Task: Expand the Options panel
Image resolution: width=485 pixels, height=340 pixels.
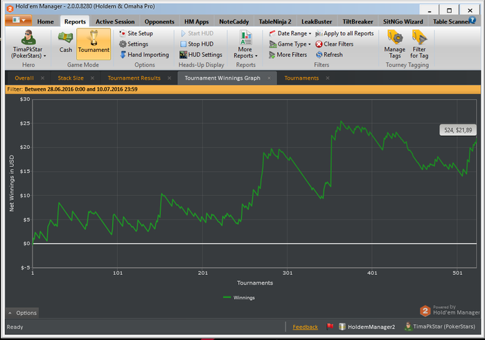Action: pyautogui.click(x=22, y=313)
